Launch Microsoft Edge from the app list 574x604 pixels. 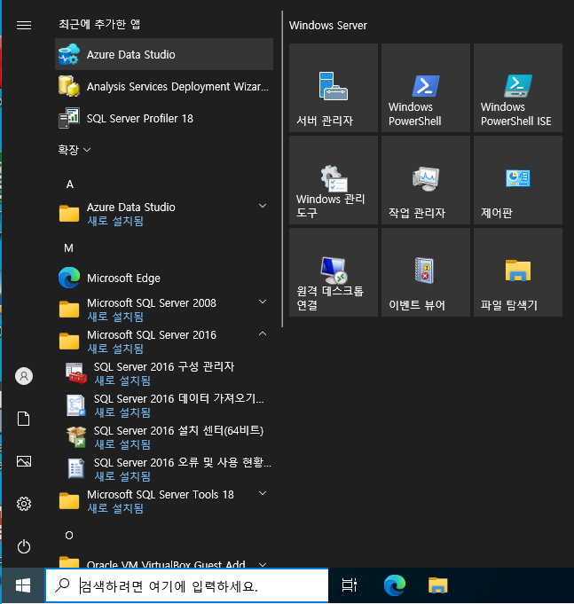pos(164,278)
